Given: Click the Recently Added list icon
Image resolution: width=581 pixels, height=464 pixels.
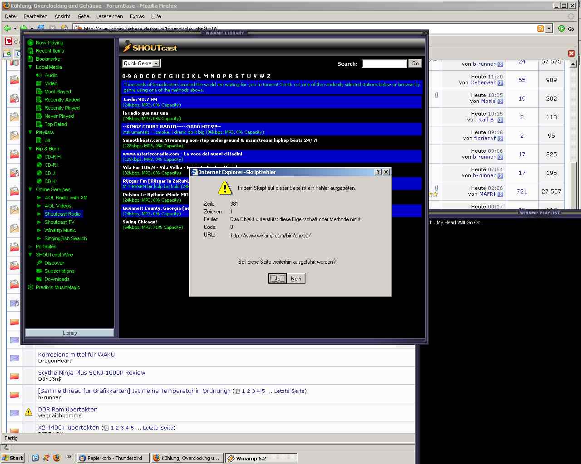Looking at the screenshot, I should 39,100.
